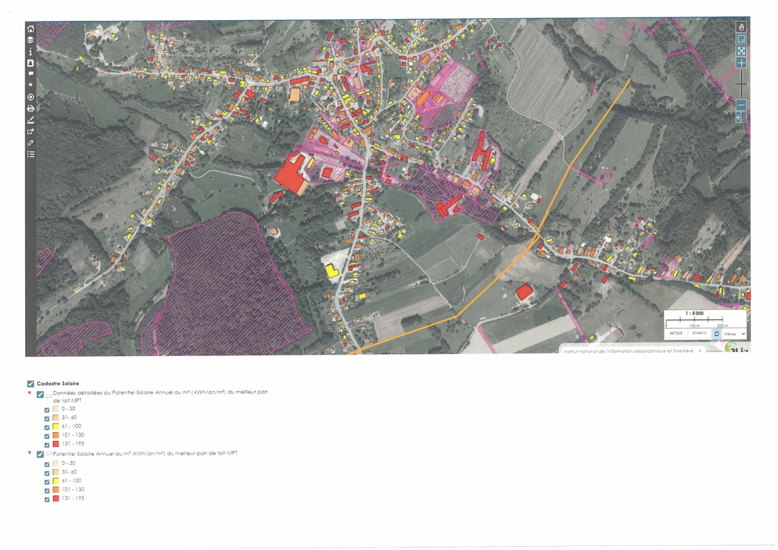Viewport: 778px width, 550px height.
Task: Open the Mètres units dropdown
Action: (x=735, y=333)
